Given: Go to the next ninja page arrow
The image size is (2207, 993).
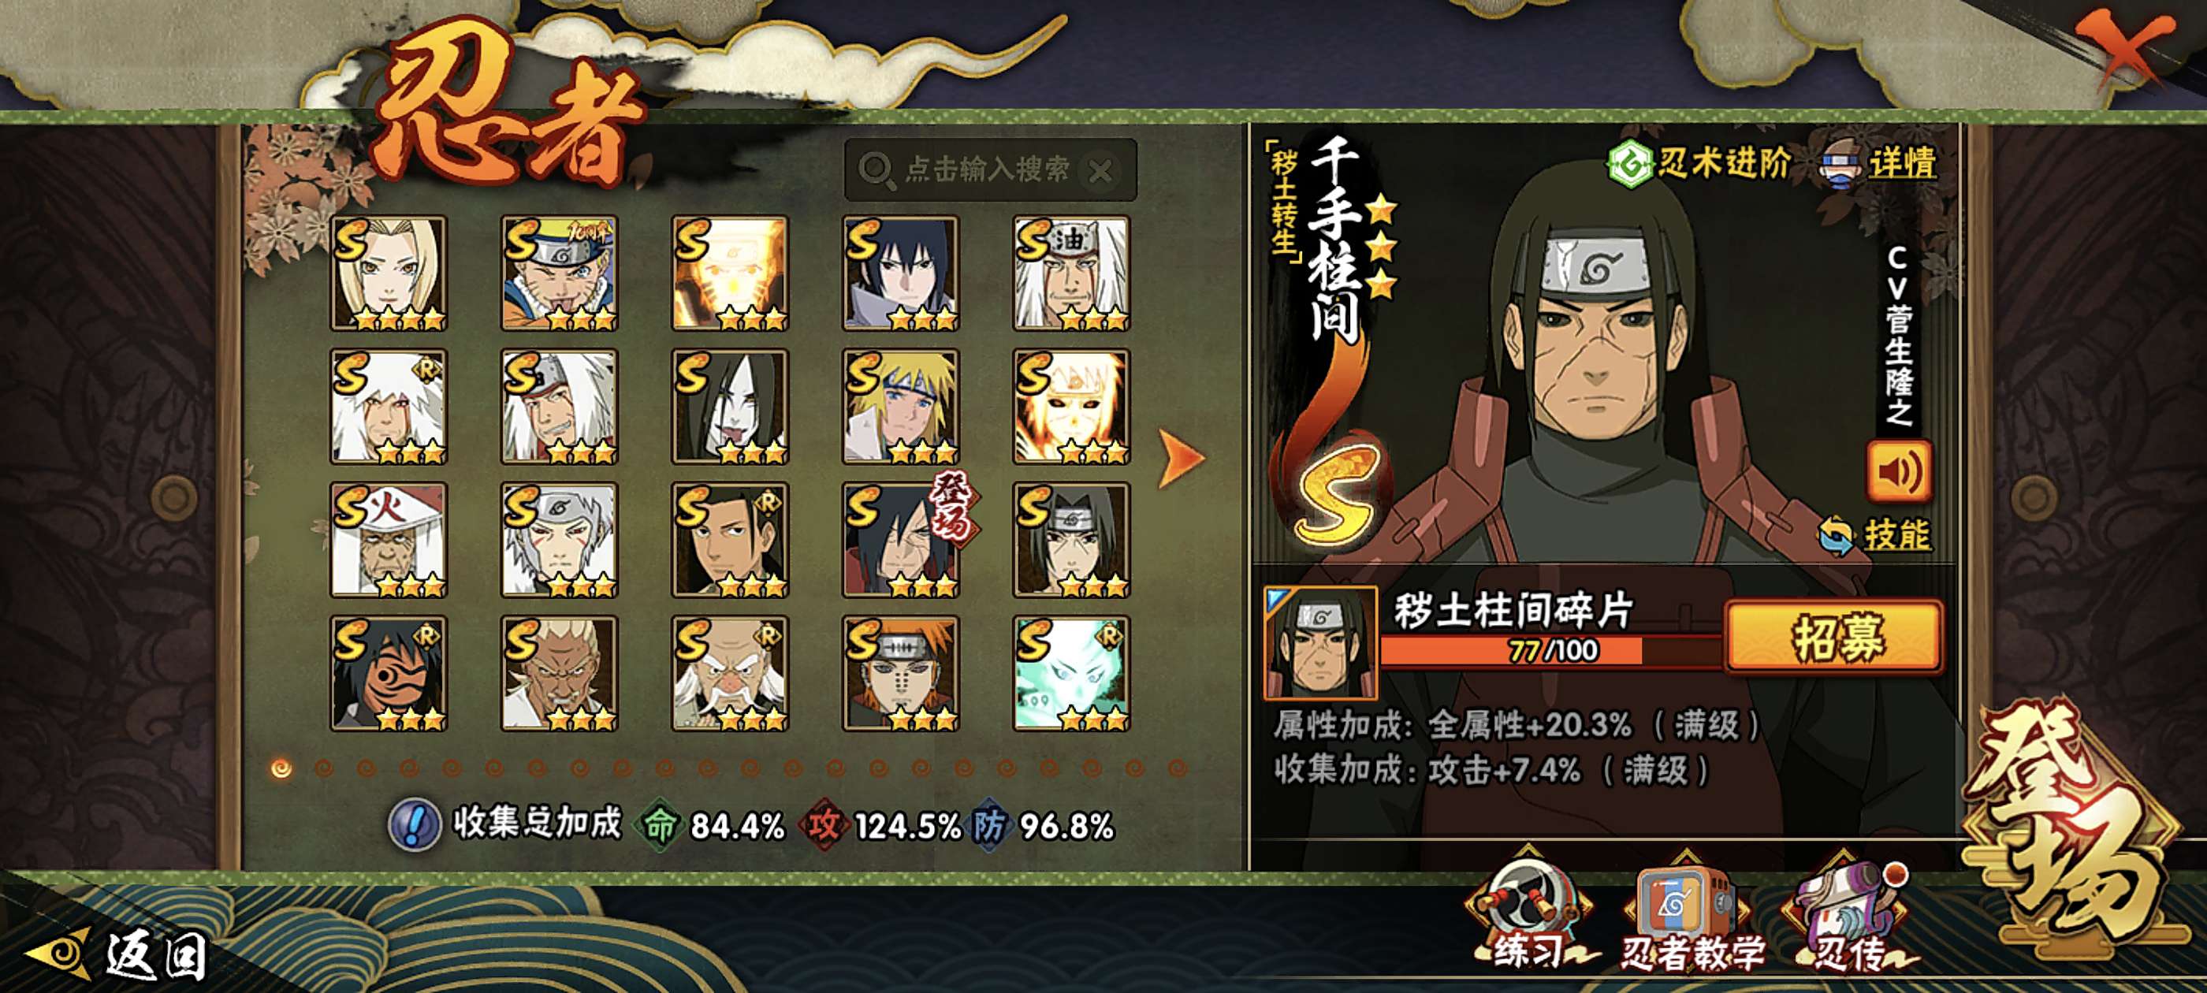Looking at the screenshot, I should point(1181,459).
